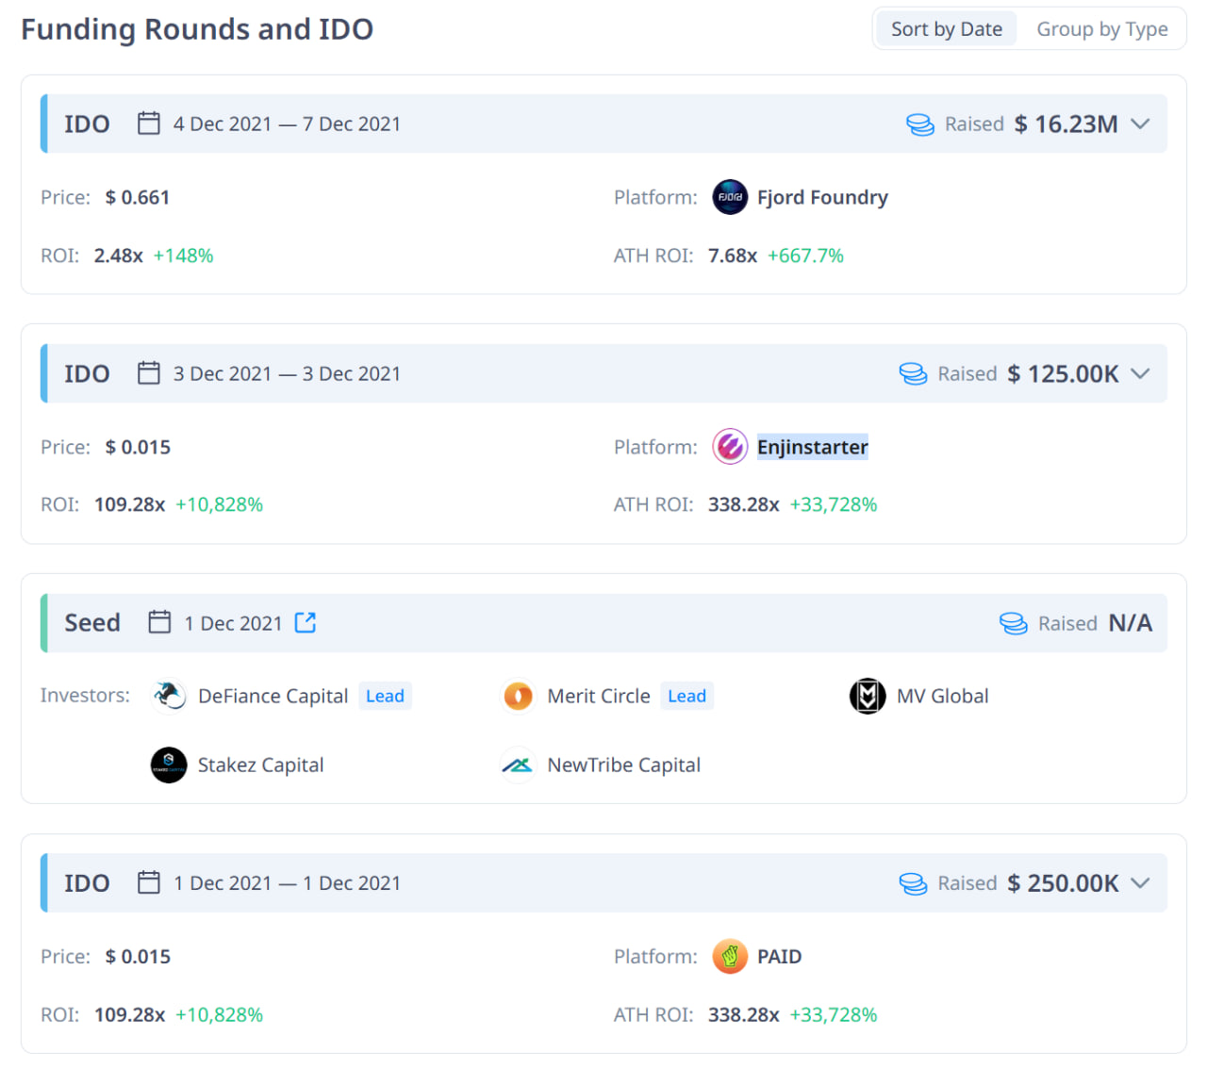
Task: Click calendar icon in the Seed round header
Action: [160, 622]
